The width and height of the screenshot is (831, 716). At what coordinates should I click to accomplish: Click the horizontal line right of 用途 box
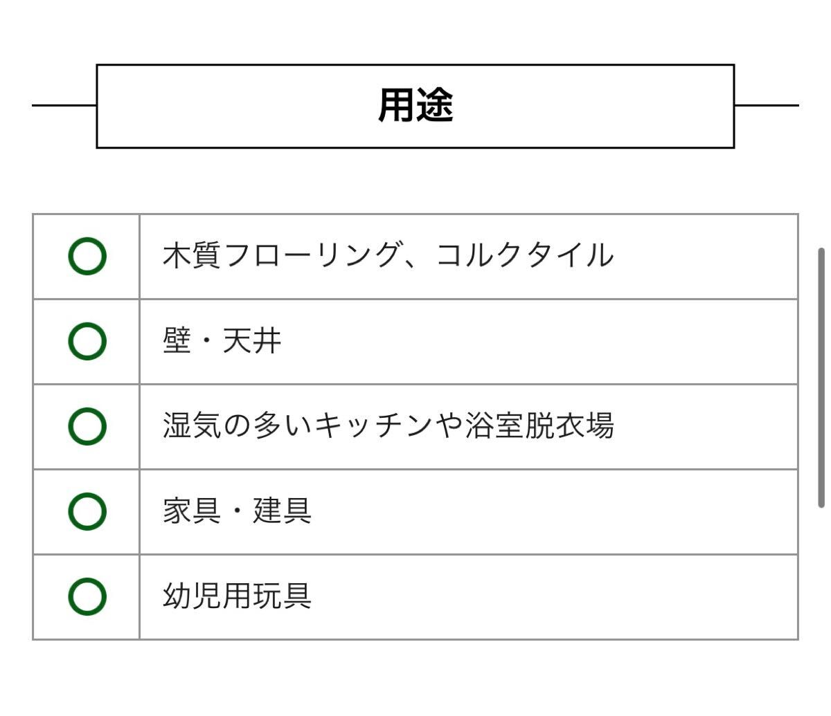click(767, 106)
